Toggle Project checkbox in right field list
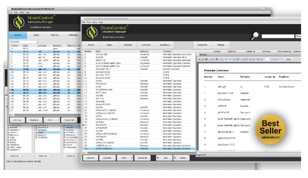The image size is (308, 178). coord(64,145)
